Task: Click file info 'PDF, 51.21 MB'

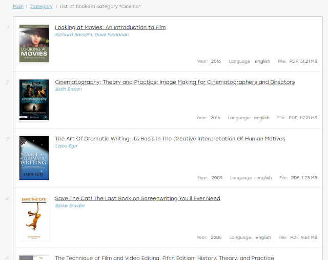Action: point(303,61)
